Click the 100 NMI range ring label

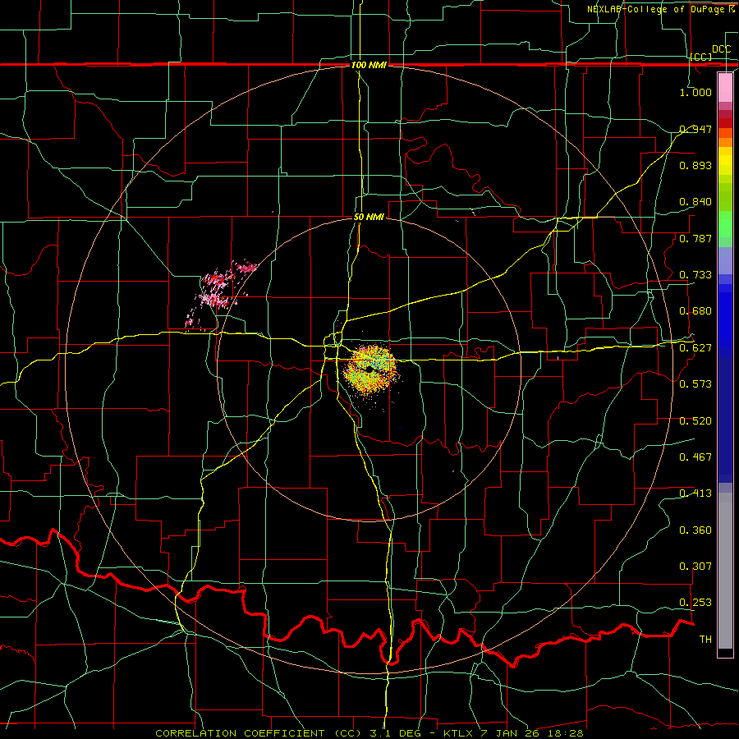tap(369, 65)
